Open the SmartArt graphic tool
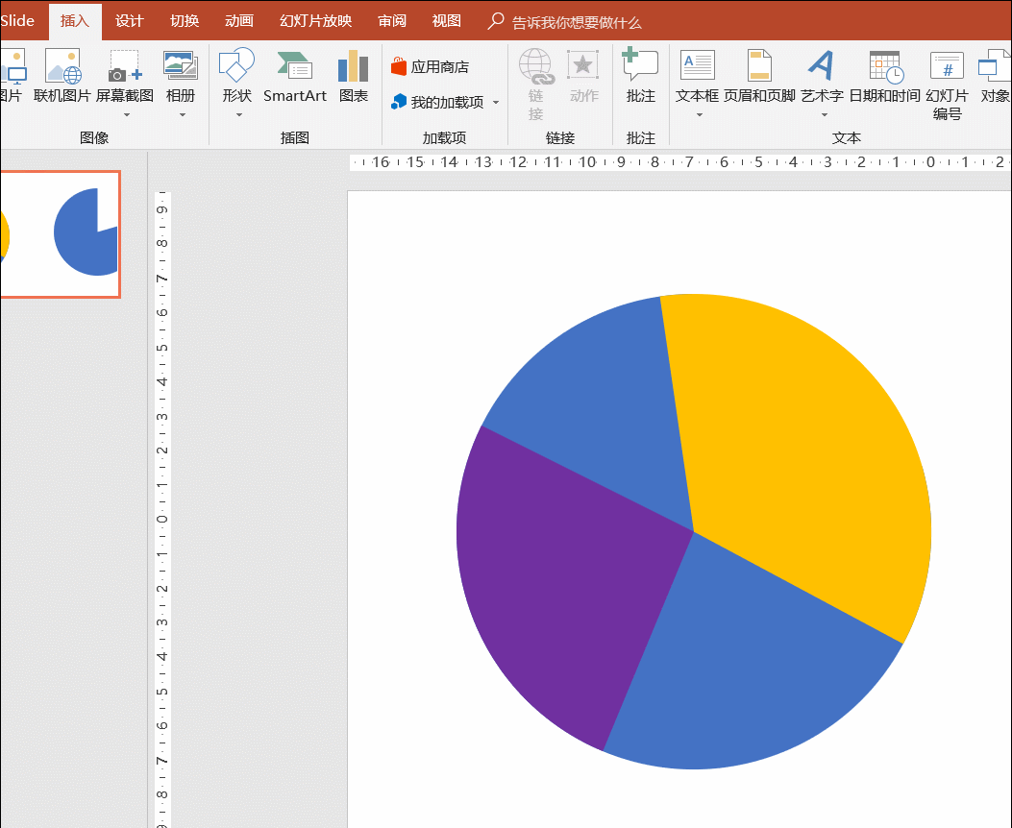This screenshot has width=1012, height=828. [294, 77]
